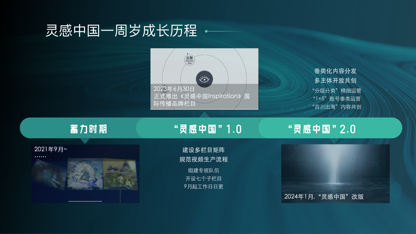Select the "百川出海"内容共创 text line
Image resolution: width=416 pixels, height=234 pixels.
[x=337, y=107]
